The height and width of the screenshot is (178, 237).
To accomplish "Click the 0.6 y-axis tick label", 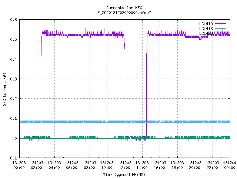I will pos(13,20).
